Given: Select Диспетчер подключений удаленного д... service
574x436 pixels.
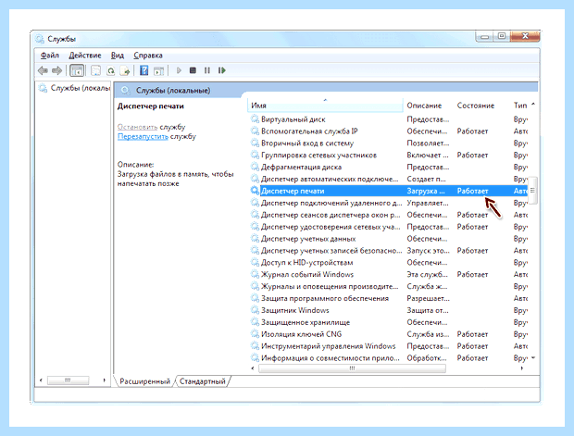Looking at the screenshot, I should pyautogui.click(x=331, y=203).
